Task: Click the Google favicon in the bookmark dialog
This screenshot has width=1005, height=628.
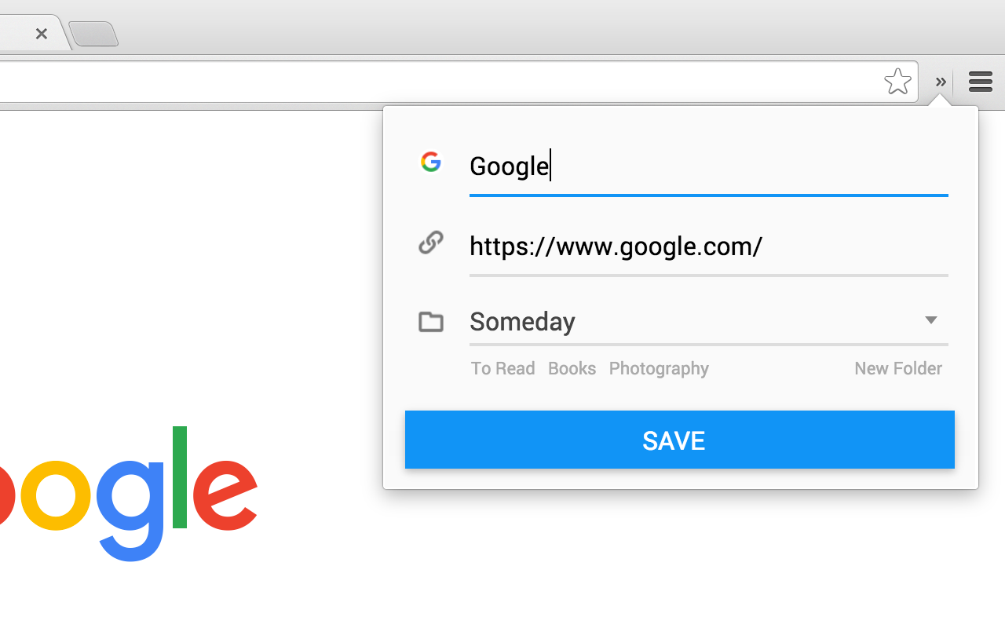Action: tap(430, 161)
